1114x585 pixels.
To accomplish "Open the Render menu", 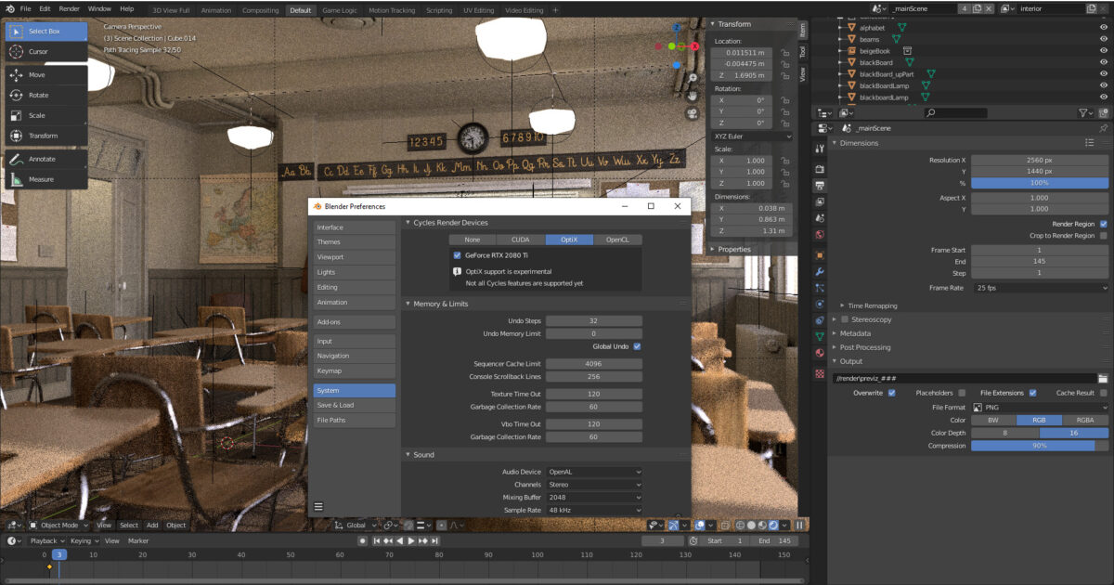I will [x=70, y=9].
